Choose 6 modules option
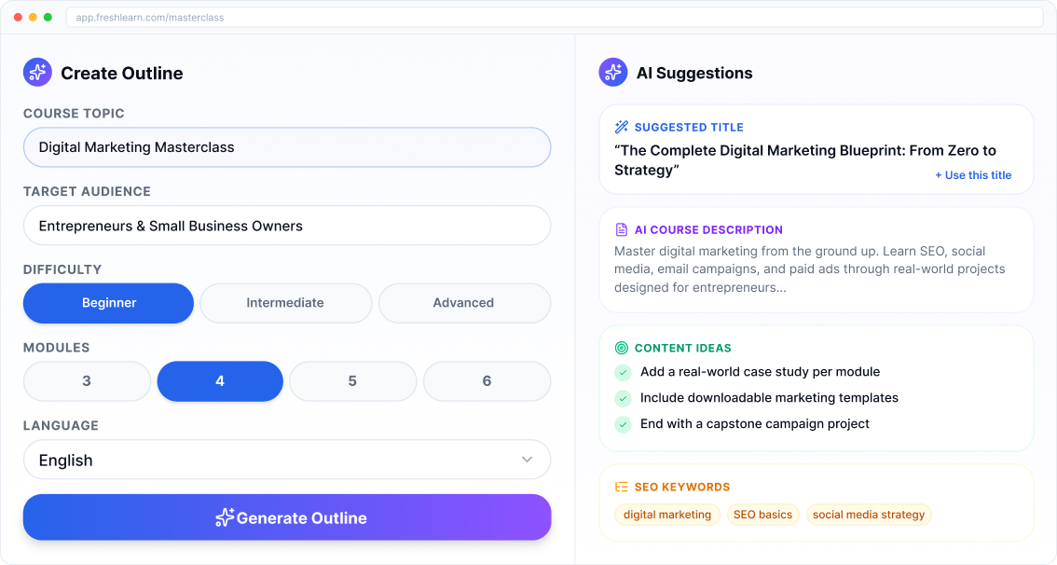Viewport: 1057px width, 565px height. click(x=487, y=381)
